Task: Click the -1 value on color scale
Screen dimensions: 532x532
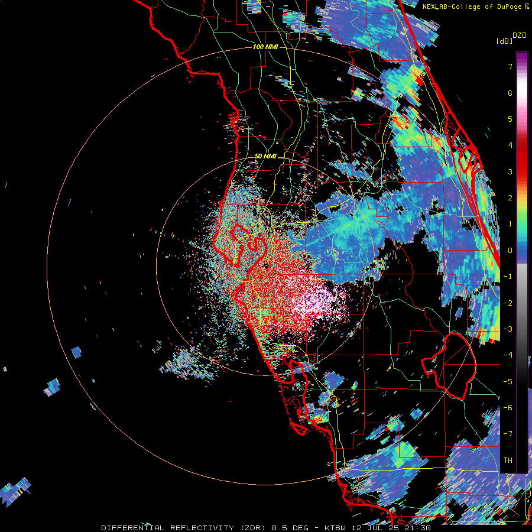Action: tap(508, 277)
